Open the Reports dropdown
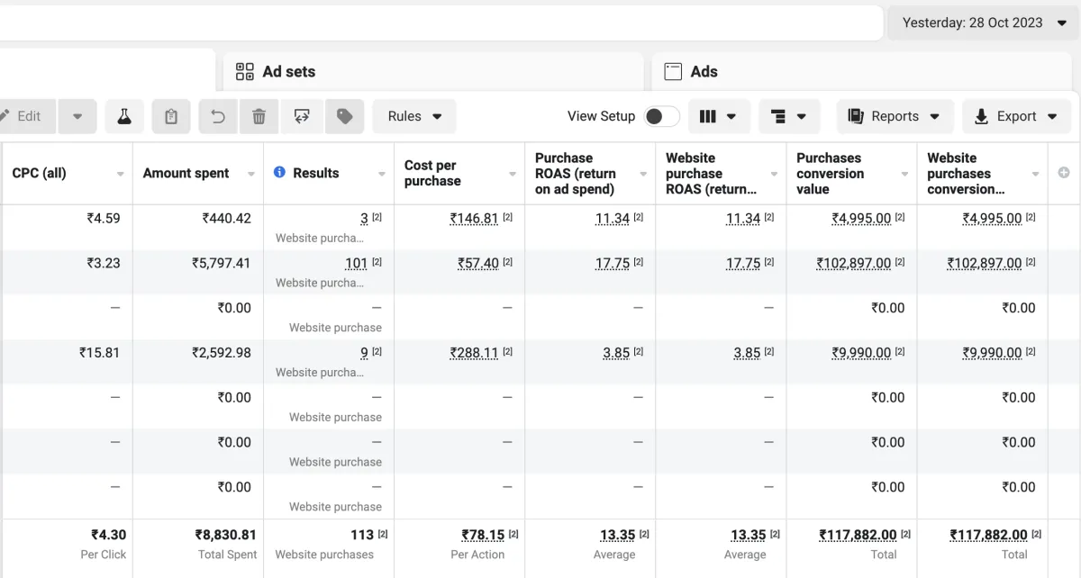 (895, 116)
